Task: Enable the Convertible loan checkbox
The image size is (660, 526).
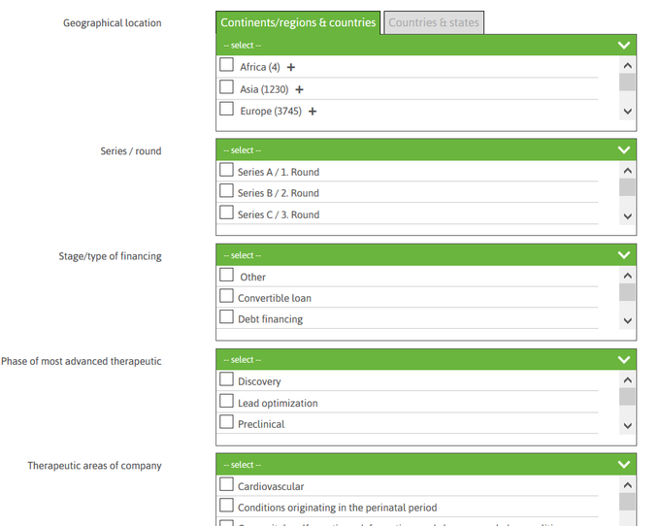Action: coord(226,296)
